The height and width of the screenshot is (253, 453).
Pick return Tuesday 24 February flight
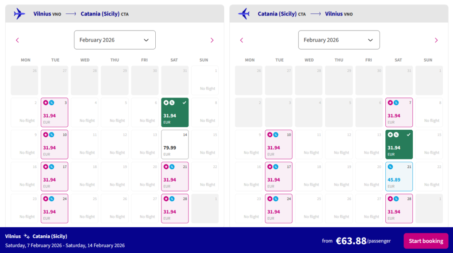[279, 208]
